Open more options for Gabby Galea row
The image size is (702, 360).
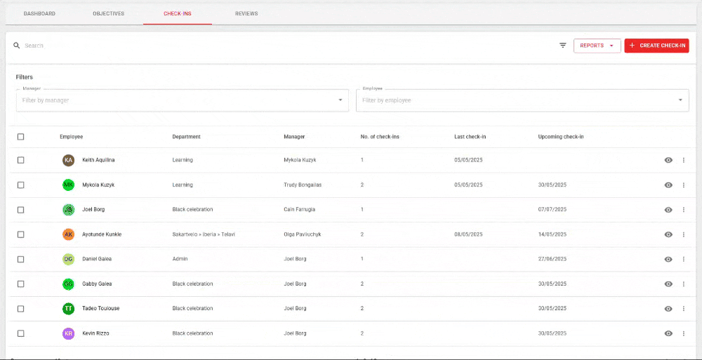(x=683, y=284)
